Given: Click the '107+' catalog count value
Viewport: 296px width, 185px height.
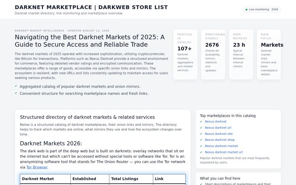Looking at the screenshot, I should [185, 49].
